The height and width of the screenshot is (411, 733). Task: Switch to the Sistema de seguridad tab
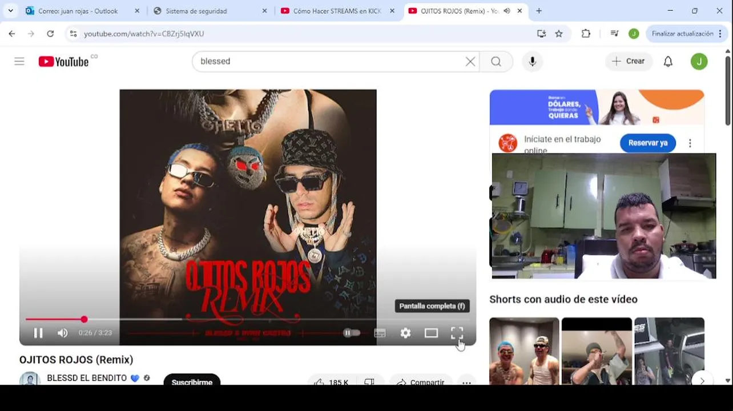[196, 11]
